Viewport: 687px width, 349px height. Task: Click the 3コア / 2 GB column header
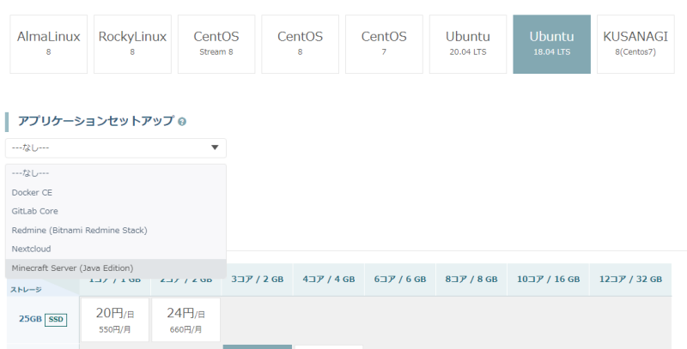[x=257, y=280]
